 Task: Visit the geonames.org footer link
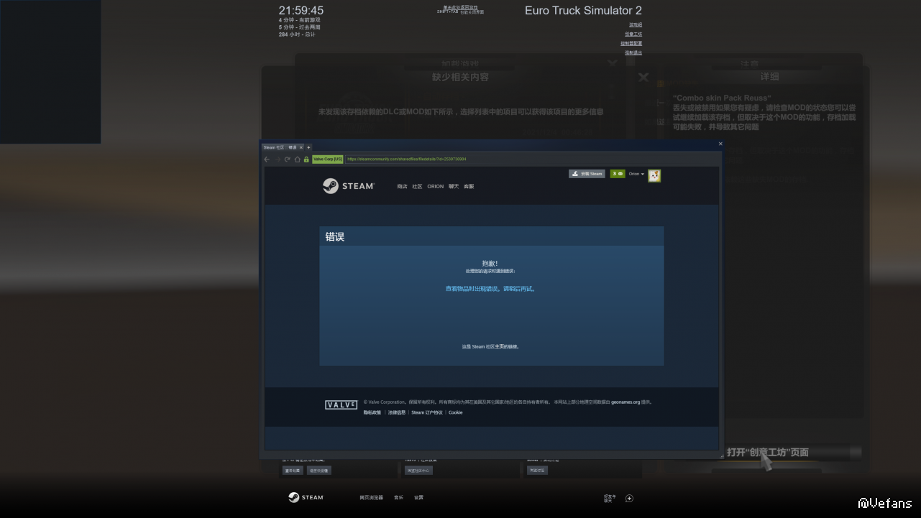coord(626,402)
